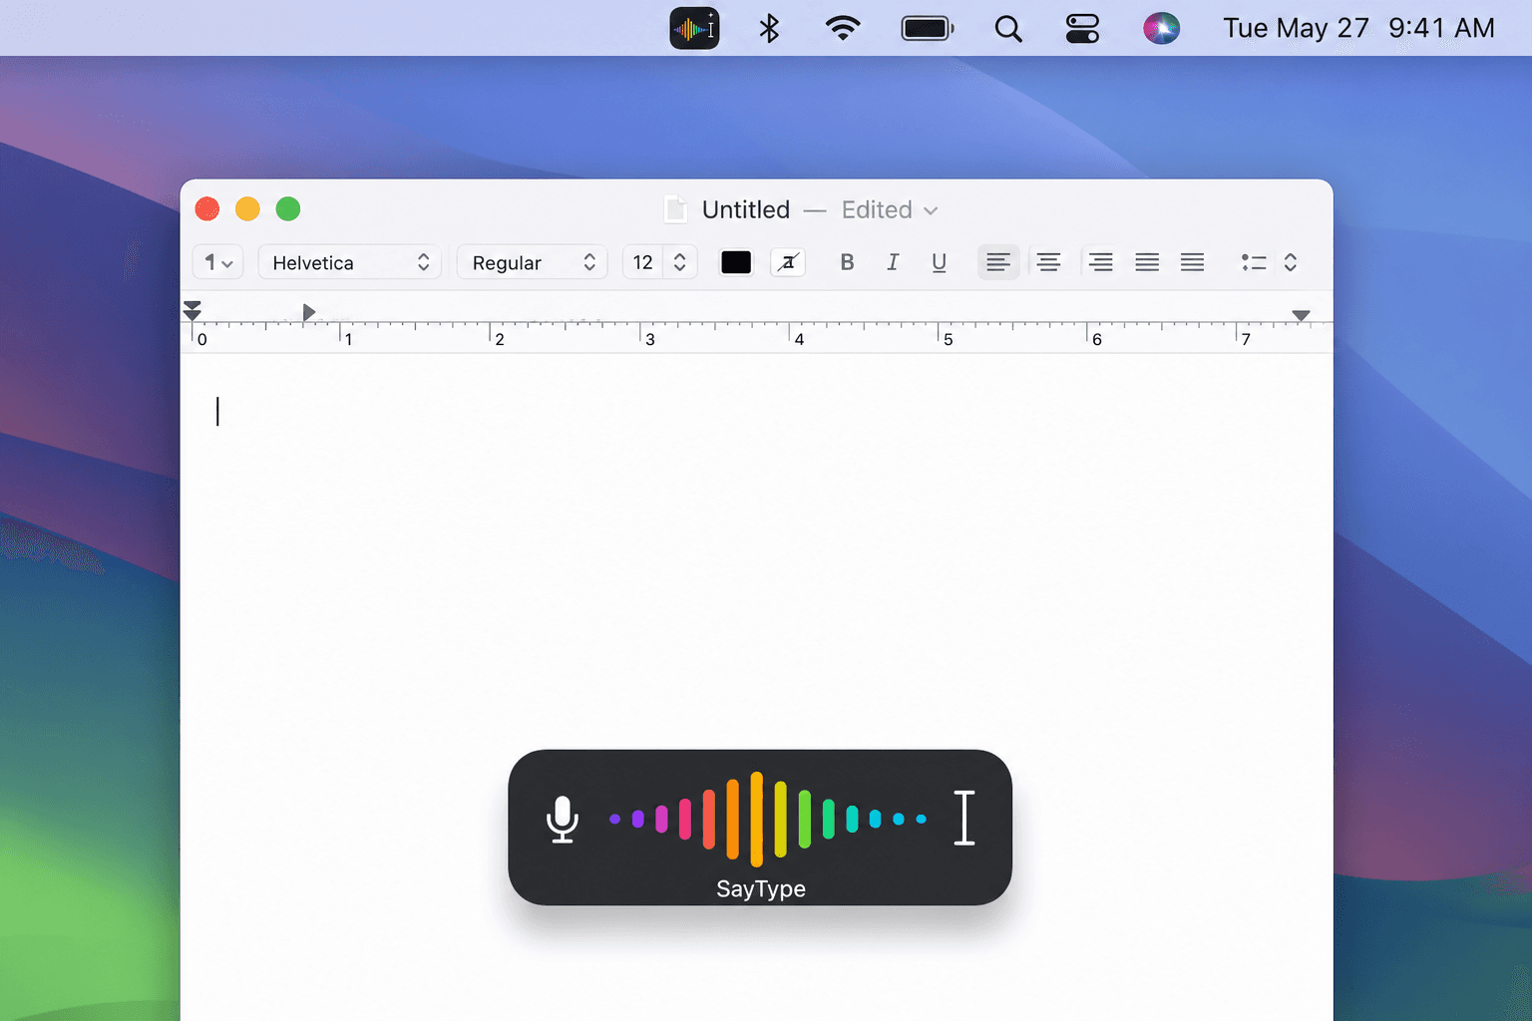The width and height of the screenshot is (1532, 1021).
Task: Click the document proxy icon
Action: (675, 209)
